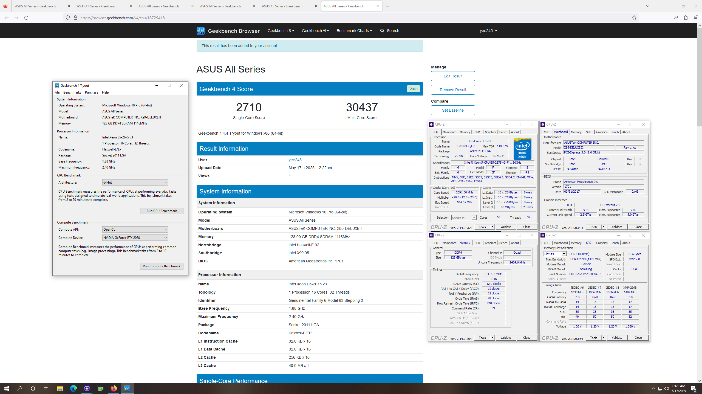Viewport: 702px width, 394px height.
Task: Open Task View from the taskbar
Action: (x=46, y=389)
